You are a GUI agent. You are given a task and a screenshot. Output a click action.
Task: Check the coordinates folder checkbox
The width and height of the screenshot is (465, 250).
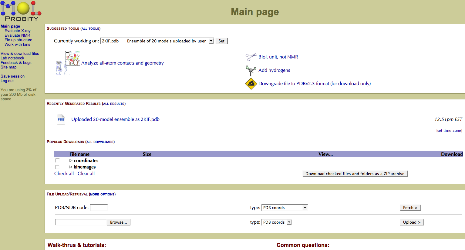click(57, 161)
